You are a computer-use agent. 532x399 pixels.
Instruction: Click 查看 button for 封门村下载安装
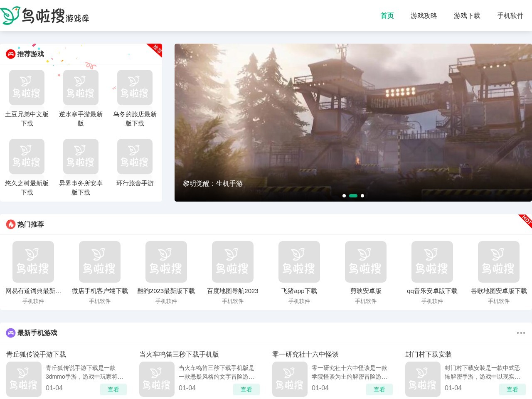(512, 389)
